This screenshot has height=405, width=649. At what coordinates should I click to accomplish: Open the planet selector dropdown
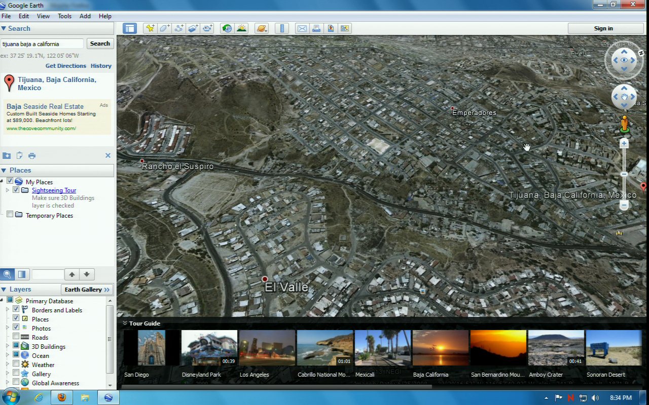(x=262, y=28)
